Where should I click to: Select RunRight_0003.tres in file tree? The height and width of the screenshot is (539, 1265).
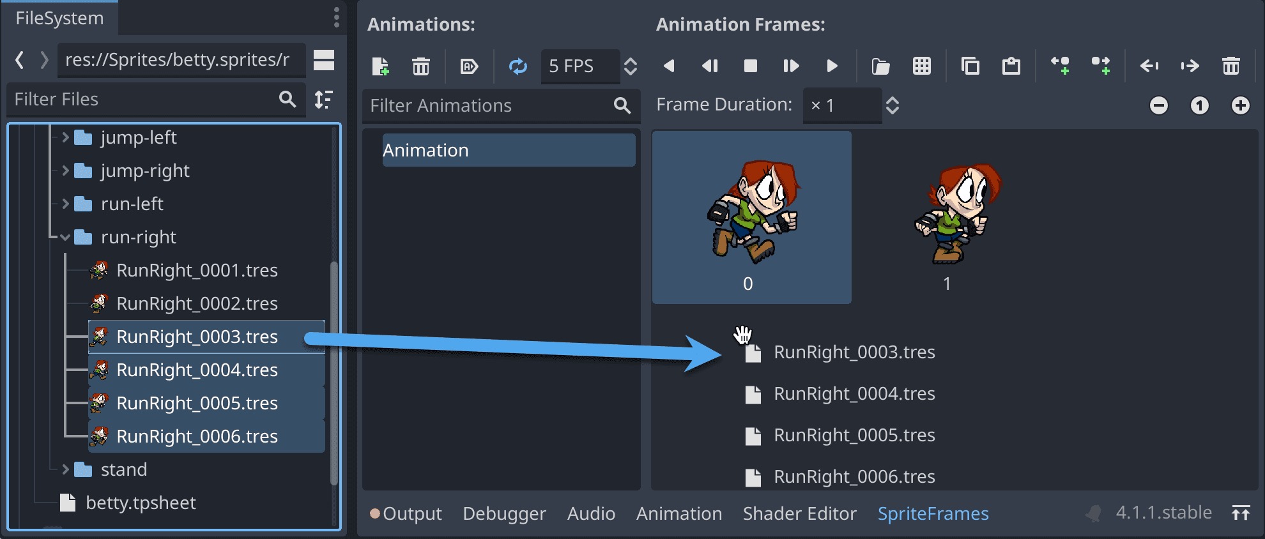tap(206, 337)
